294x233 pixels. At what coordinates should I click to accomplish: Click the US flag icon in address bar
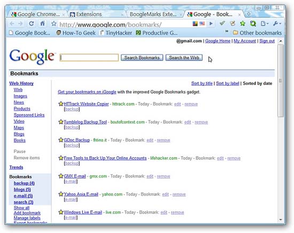coord(202,23)
